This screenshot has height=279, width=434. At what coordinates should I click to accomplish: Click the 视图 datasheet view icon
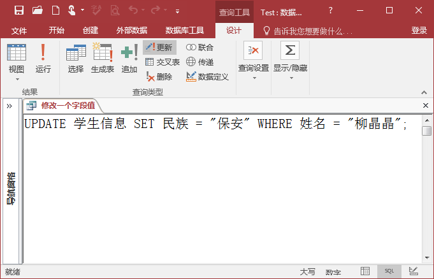[17, 52]
